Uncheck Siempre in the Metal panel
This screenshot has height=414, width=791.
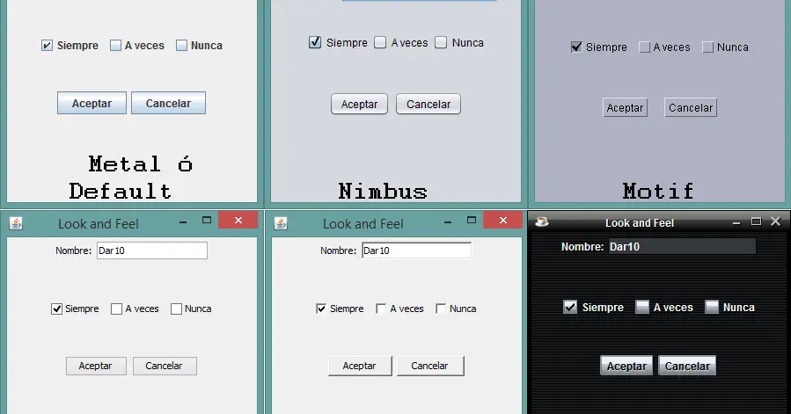tap(48, 46)
